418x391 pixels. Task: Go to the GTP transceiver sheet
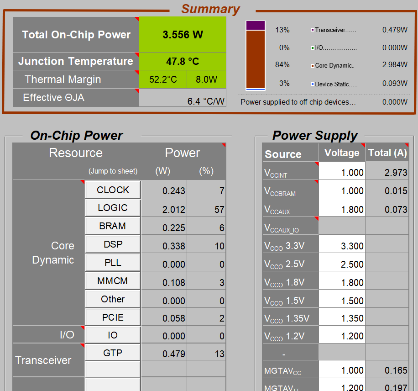(113, 353)
